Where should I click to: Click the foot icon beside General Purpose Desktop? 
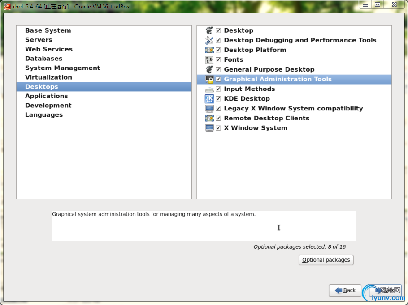tap(209, 69)
